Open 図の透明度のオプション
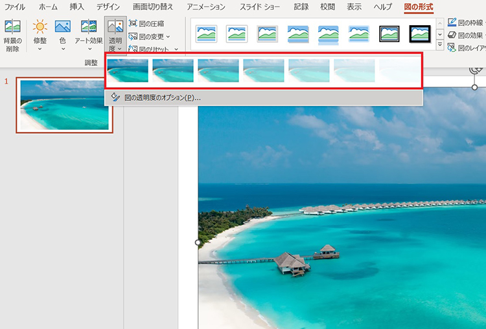The image size is (486, 329). pyautogui.click(x=162, y=98)
